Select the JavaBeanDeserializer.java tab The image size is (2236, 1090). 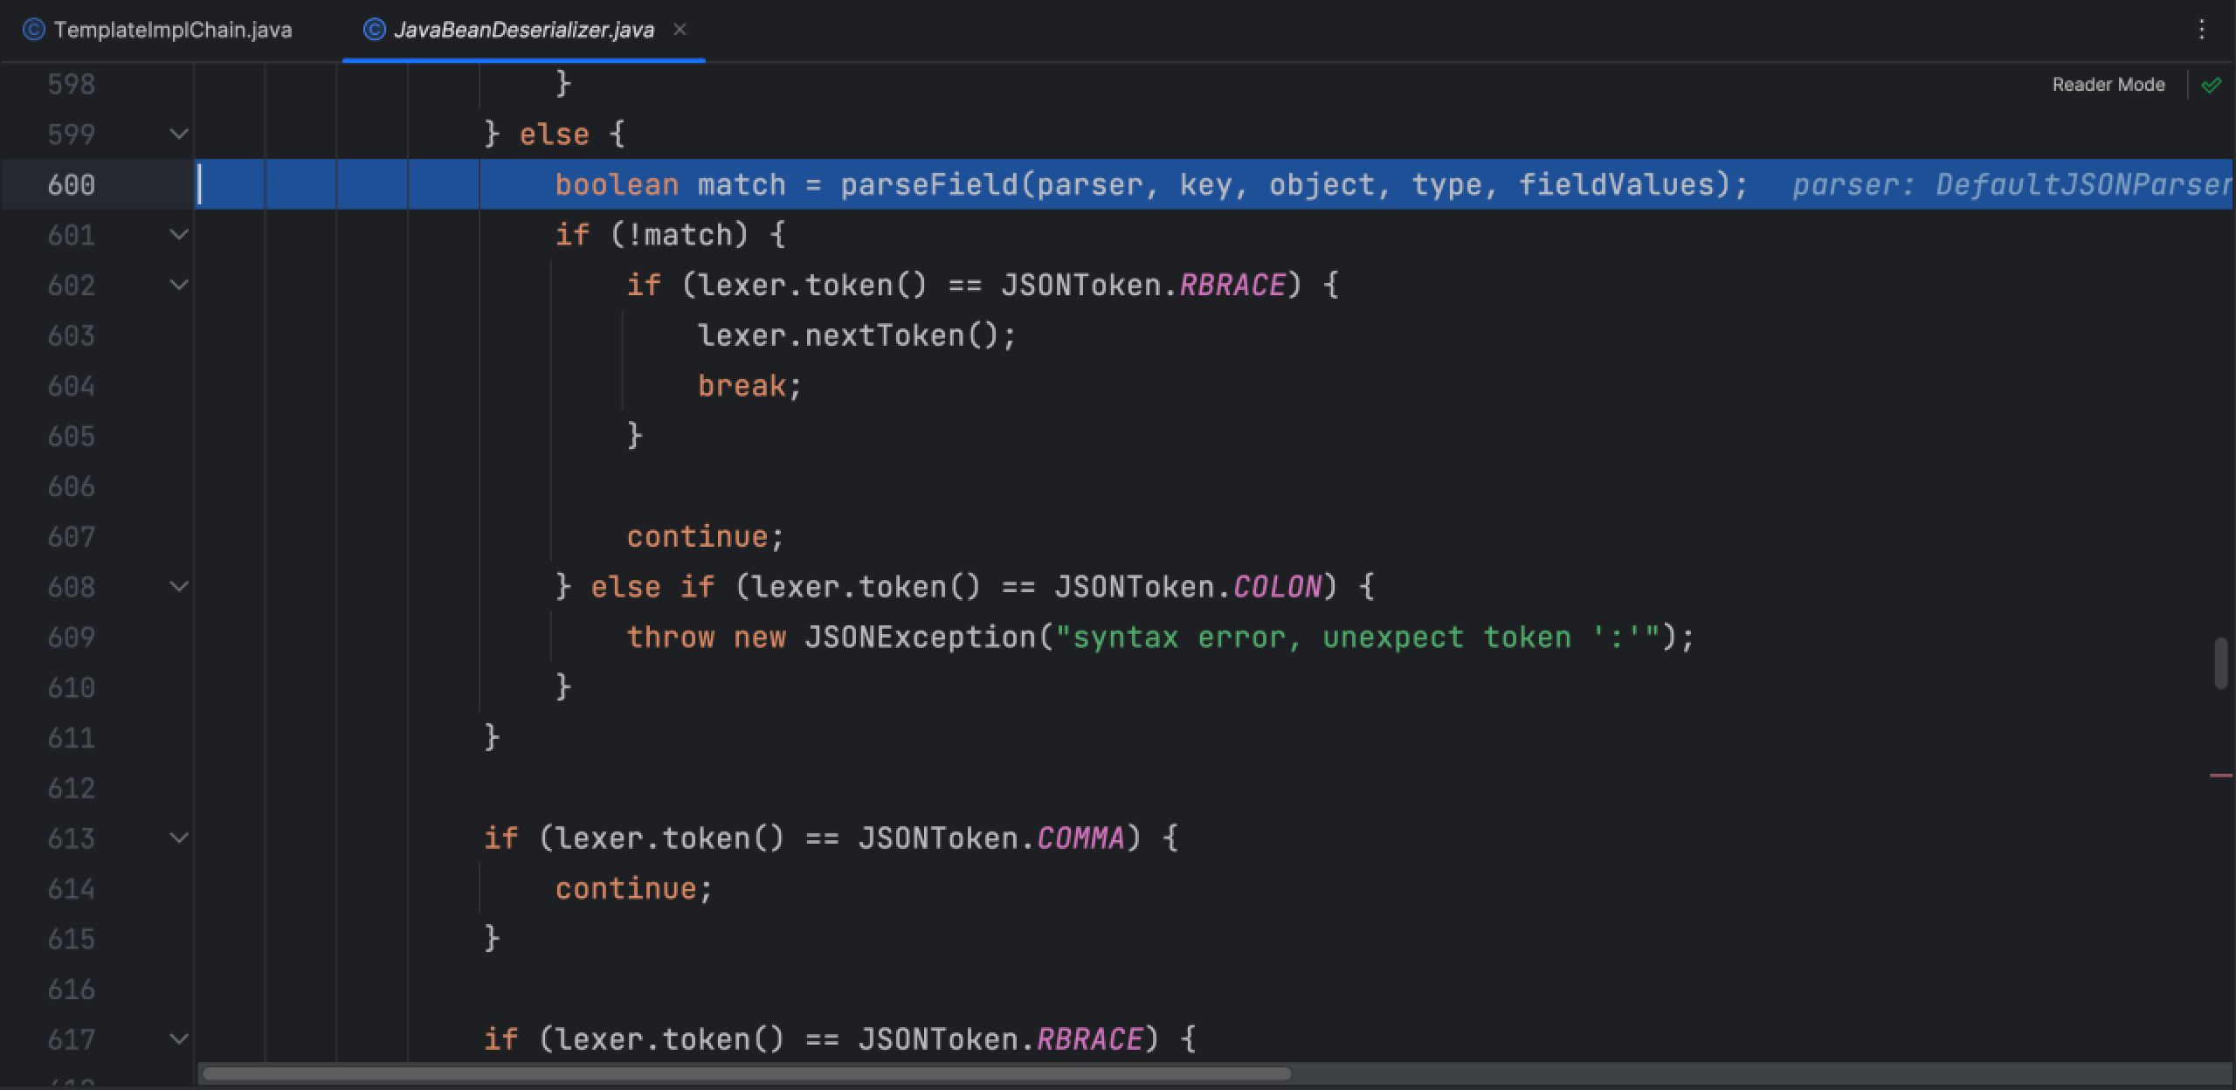coord(523,30)
